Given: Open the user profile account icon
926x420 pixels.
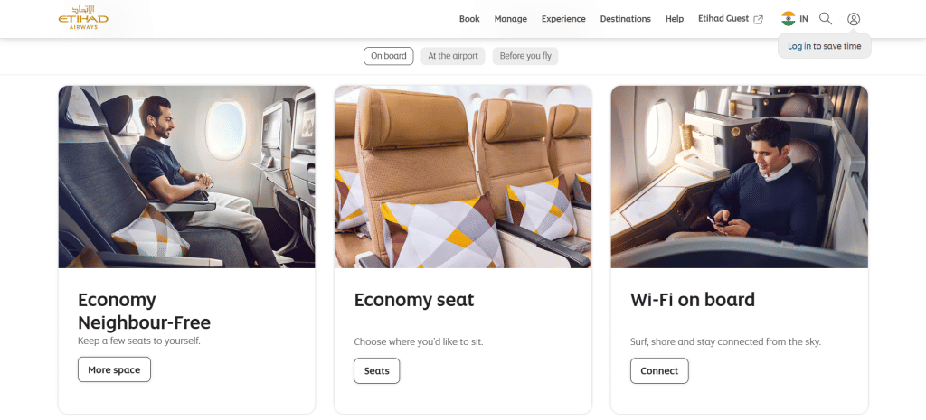Looking at the screenshot, I should (854, 19).
